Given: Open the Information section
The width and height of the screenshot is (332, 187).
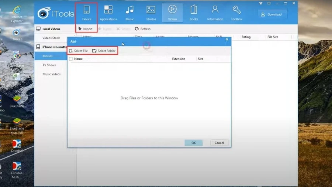Looking at the screenshot, I should click(x=215, y=13).
